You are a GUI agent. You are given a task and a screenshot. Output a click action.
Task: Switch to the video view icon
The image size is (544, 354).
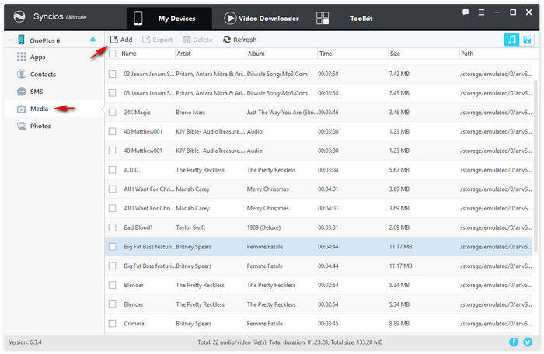(528, 40)
